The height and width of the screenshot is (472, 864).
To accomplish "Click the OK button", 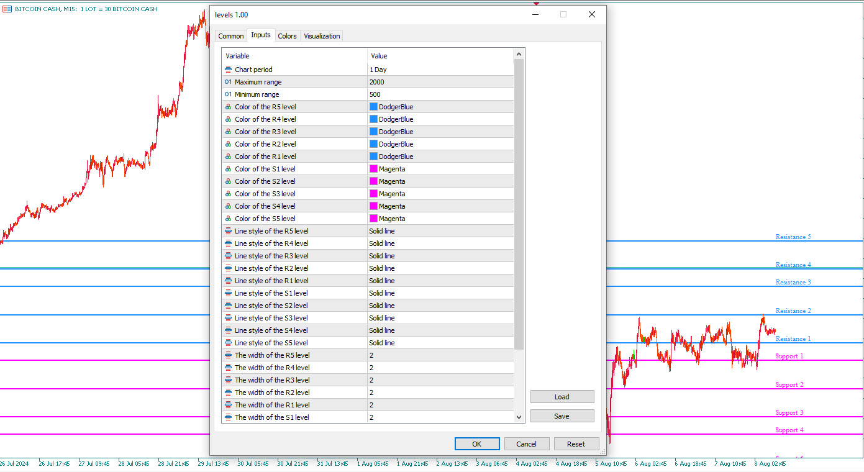I will 477,444.
